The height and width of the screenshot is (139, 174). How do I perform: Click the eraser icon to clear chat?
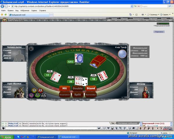click(x=104, y=128)
